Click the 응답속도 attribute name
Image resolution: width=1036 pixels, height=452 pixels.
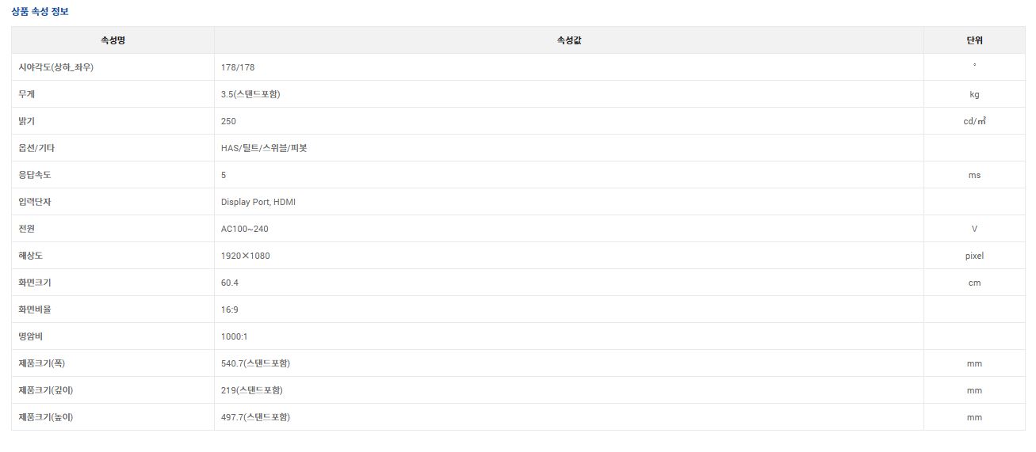tap(34, 175)
